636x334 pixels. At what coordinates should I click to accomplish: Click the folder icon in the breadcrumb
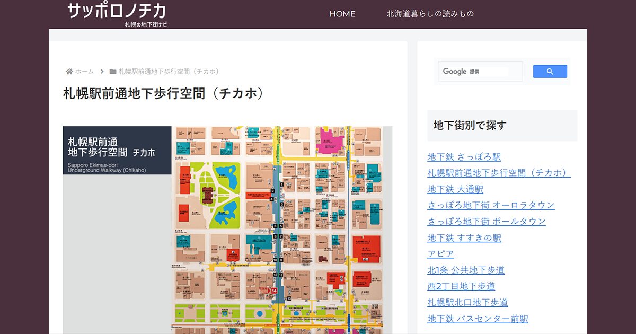113,72
